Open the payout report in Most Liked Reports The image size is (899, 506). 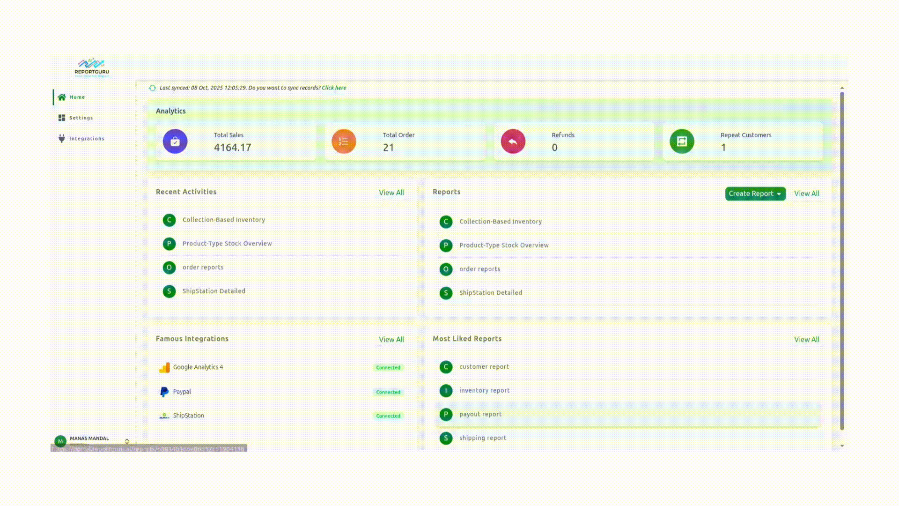pos(480,415)
